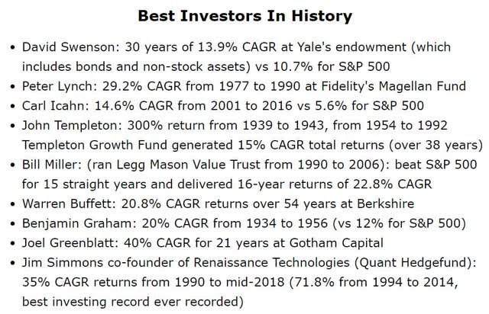The height and width of the screenshot is (314, 489).
Task: Click the bullet beside Bill Miller
Action: 12,165
